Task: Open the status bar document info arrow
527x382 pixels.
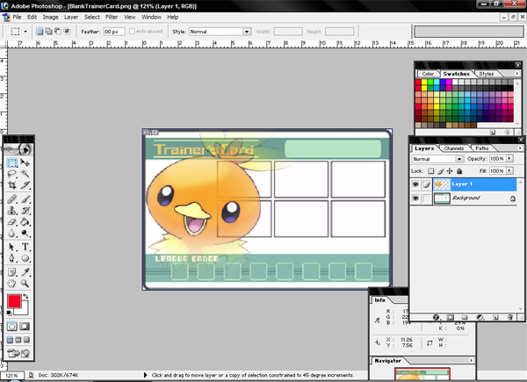Action: pyautogui.click(x=146, y=375)
